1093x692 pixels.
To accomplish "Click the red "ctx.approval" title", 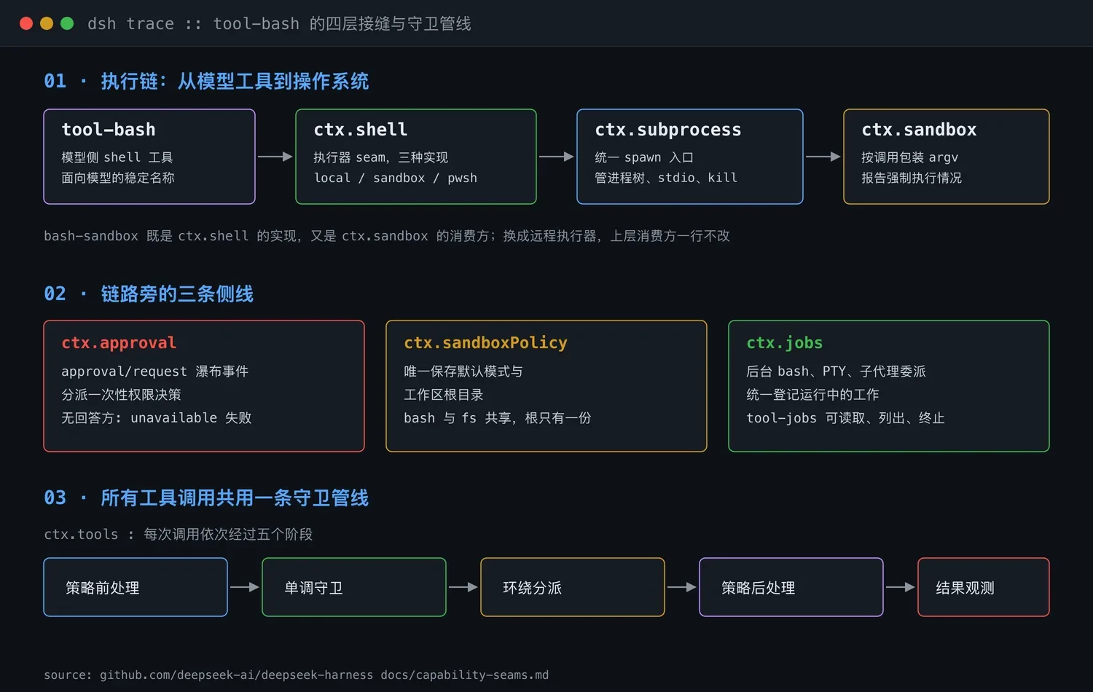I will (119, 343).
